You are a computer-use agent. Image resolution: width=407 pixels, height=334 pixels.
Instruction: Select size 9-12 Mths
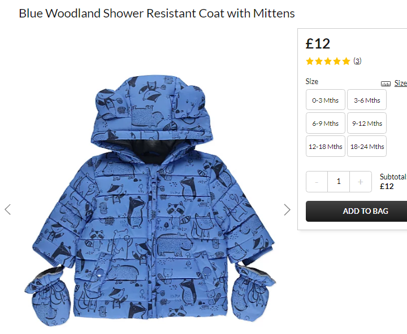(x=367, y=123)
